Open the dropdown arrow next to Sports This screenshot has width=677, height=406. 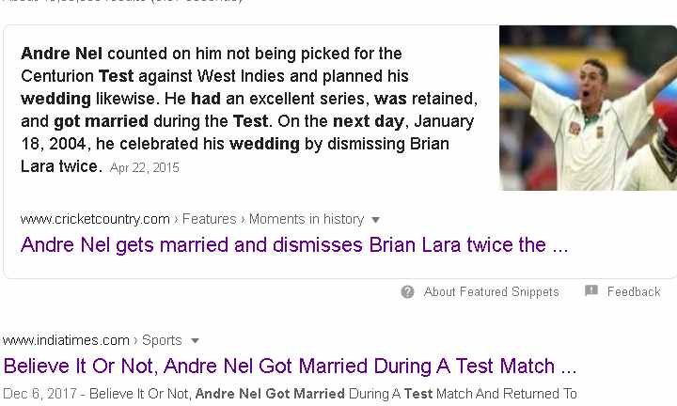click(196, 340)
